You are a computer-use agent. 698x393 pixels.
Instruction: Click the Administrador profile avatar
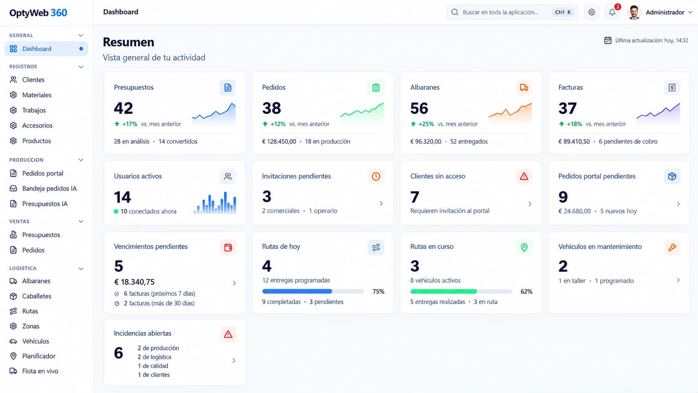coord(634,12)
